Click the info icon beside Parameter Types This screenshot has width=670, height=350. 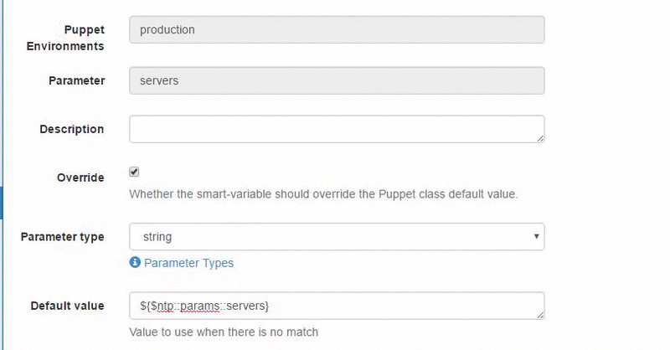135,263
